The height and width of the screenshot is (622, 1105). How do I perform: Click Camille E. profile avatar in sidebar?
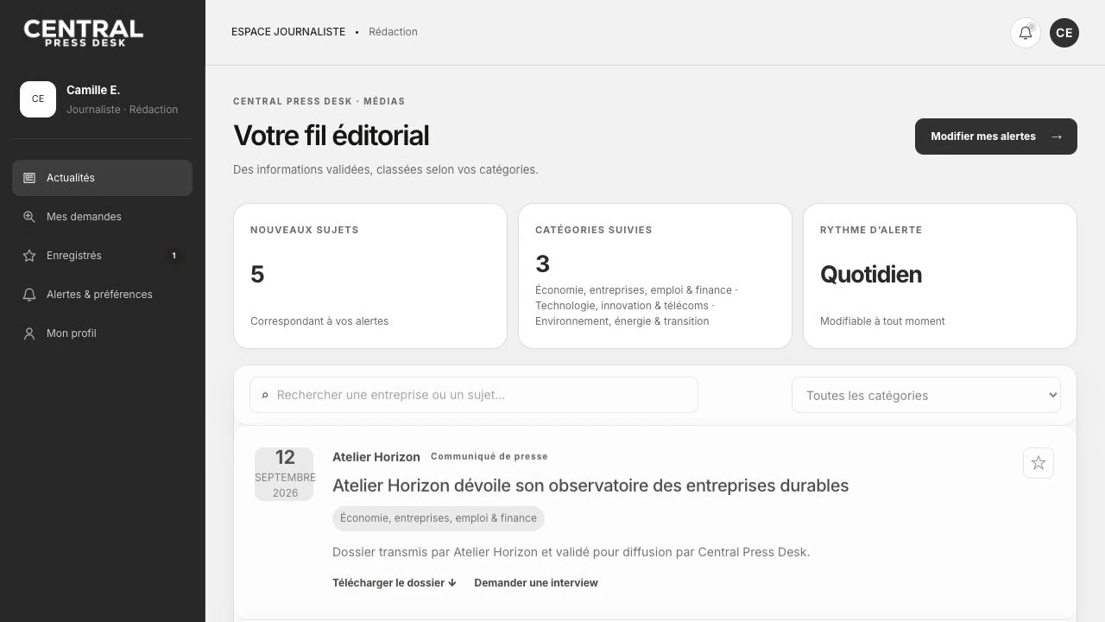[x=38, y=99]
